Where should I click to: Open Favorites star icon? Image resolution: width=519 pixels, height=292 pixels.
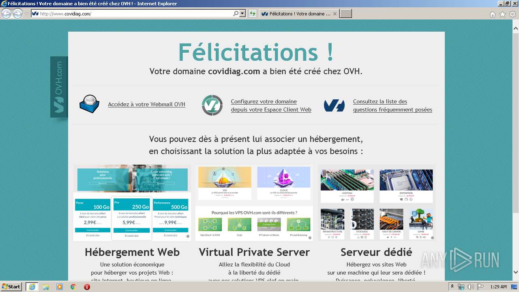pos(502,14)
